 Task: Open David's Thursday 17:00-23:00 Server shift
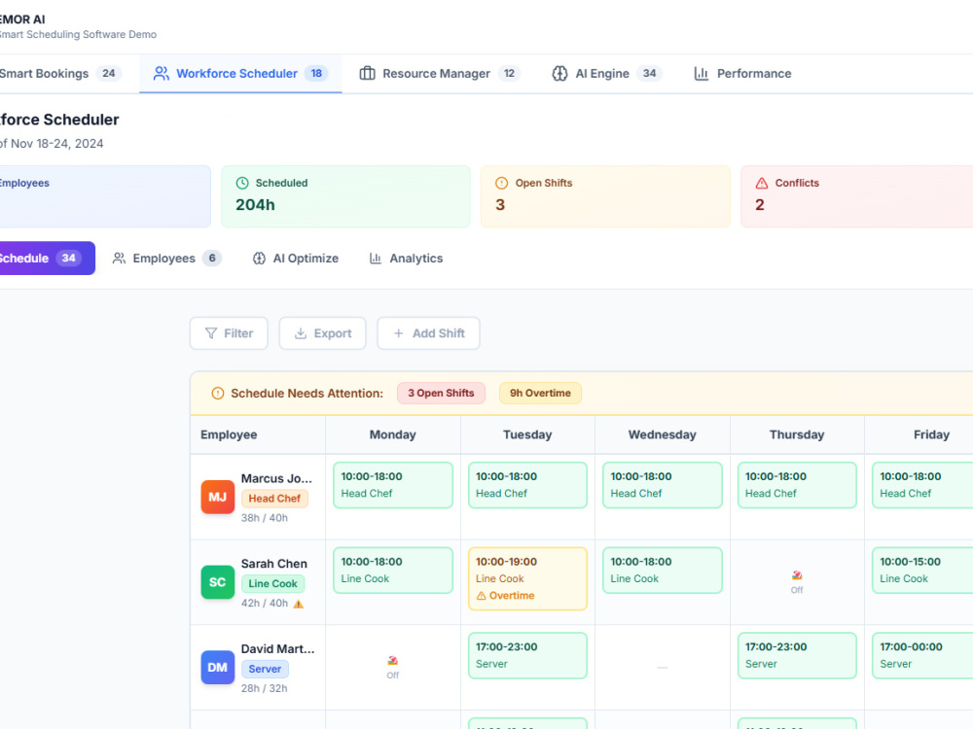click(x=797, y=655)
